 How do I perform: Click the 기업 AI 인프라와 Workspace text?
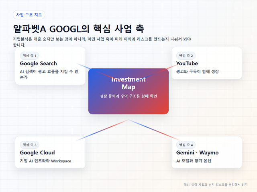(45, 161)
